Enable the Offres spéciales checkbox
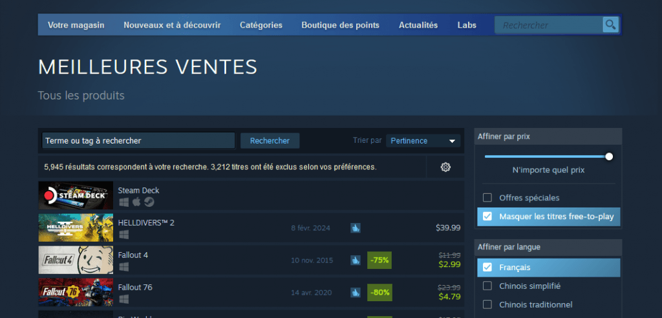The width and height of the screenshot is (662, 318). [487, 198]
